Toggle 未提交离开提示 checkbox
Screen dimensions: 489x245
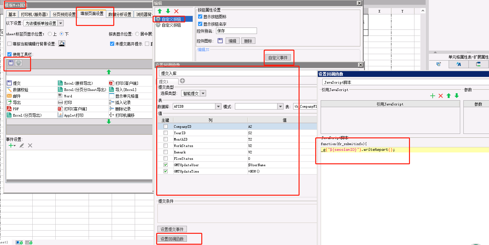[x=112, y=44]
